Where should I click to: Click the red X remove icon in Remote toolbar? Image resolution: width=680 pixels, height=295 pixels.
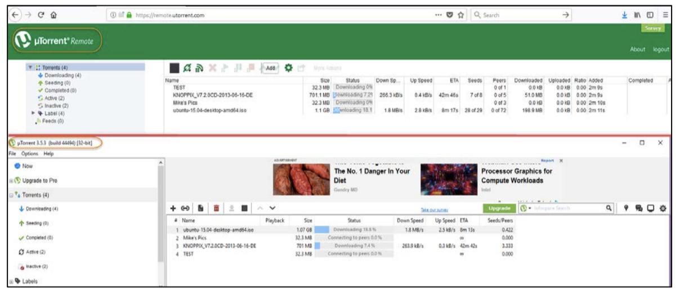[x=213, y=68]
